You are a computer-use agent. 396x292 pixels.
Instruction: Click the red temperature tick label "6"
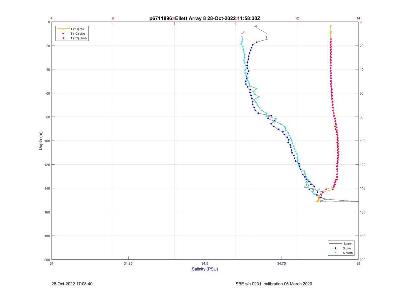pos(113,18)
